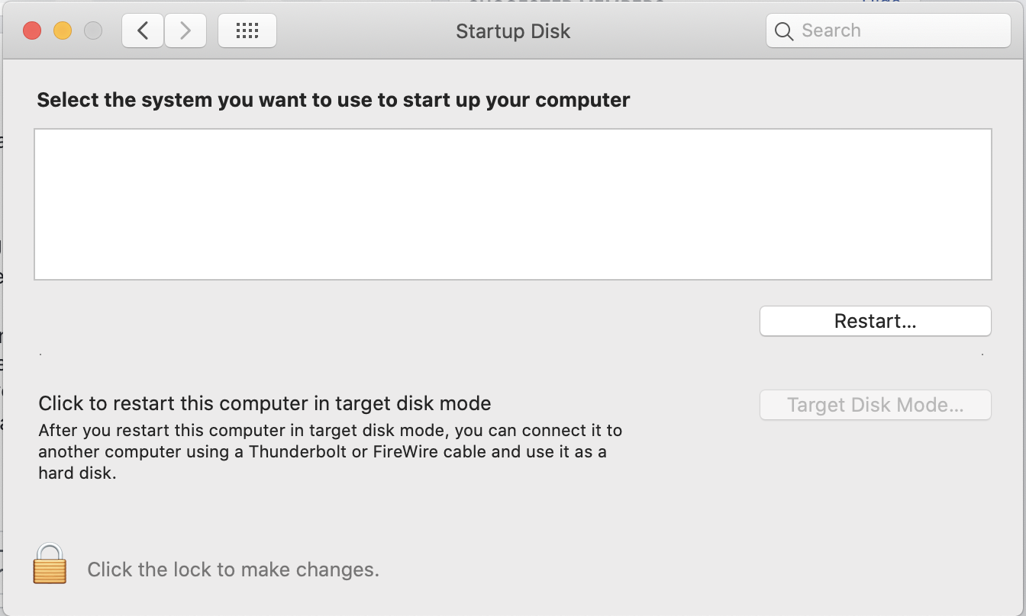Click the 'Select the system you want' heading
Image resolution: width=1026 pixels, height=616 pixels.
[x=333, y=100]
